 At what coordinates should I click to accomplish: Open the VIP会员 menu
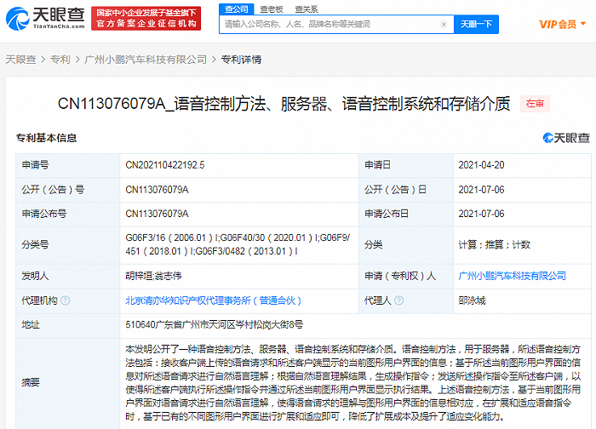[x=562, y=25]
